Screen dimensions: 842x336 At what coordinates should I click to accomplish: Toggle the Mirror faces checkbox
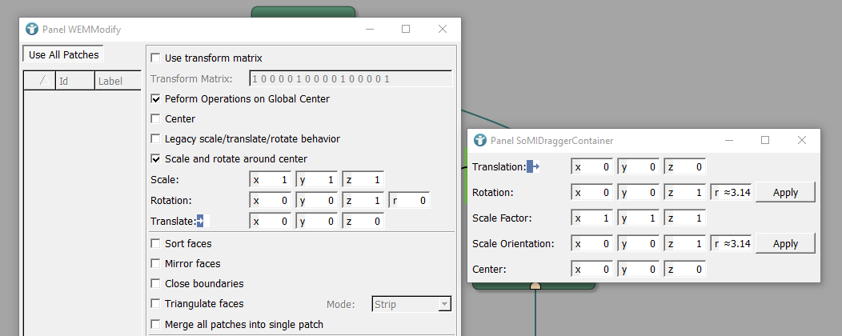pyautogui.click(x=155, y=264)
